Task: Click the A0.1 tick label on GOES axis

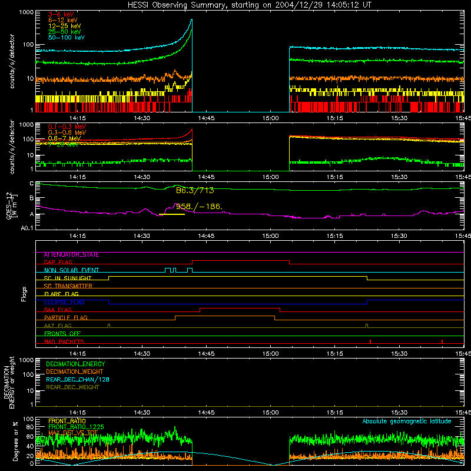Action: tap(27, 228)
